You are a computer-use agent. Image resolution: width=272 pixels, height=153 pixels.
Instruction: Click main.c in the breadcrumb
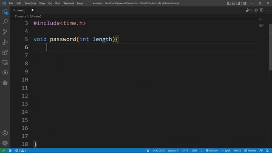click(x=22, y=16)
